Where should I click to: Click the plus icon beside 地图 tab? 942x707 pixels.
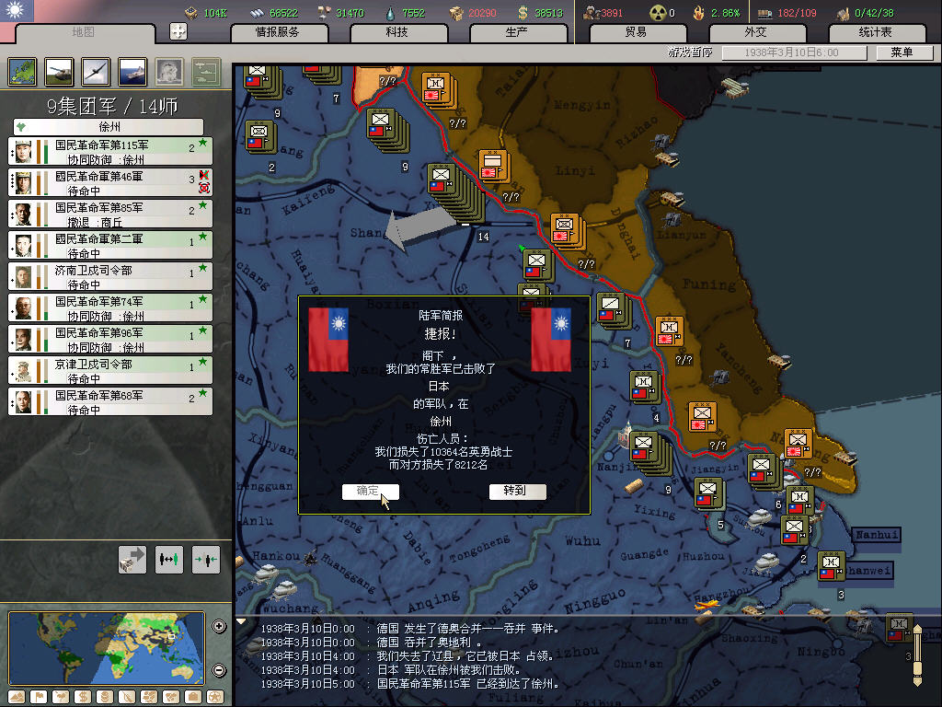(x=178, y=31)
